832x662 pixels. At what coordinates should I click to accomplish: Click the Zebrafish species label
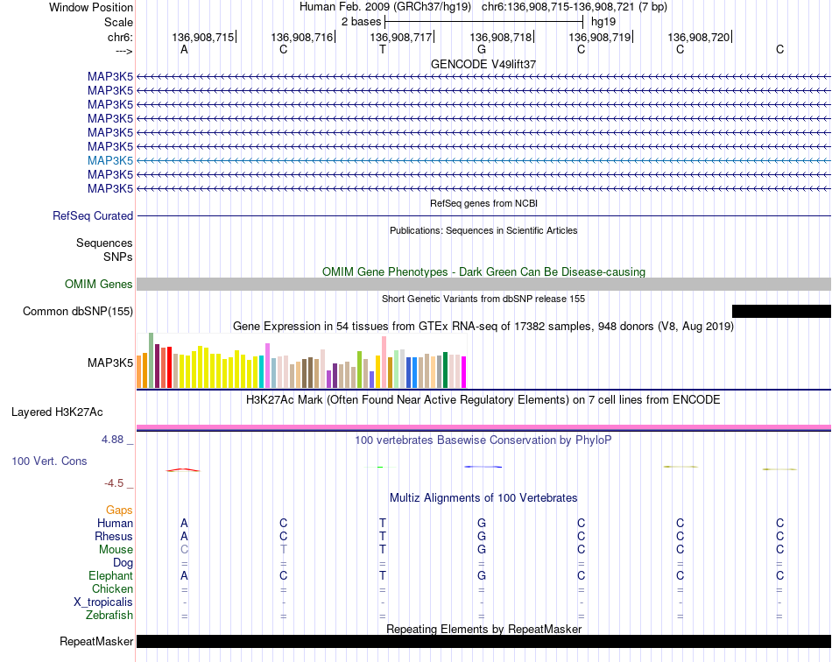click(x=109, y=616)
